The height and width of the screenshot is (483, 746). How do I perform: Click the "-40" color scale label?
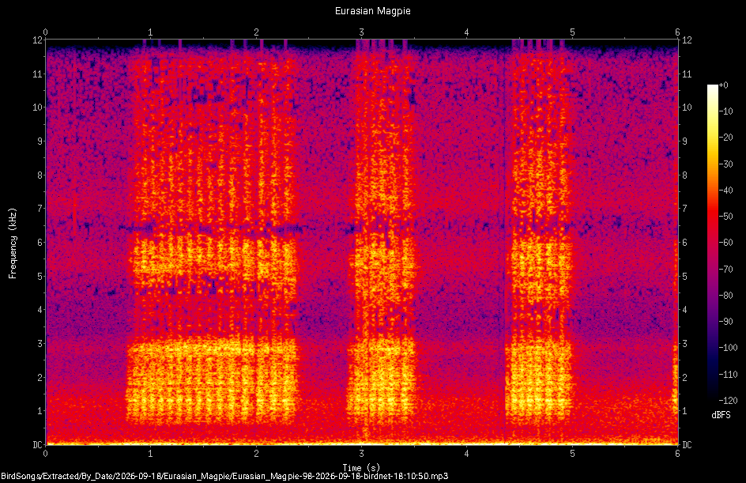pos(725,191)
